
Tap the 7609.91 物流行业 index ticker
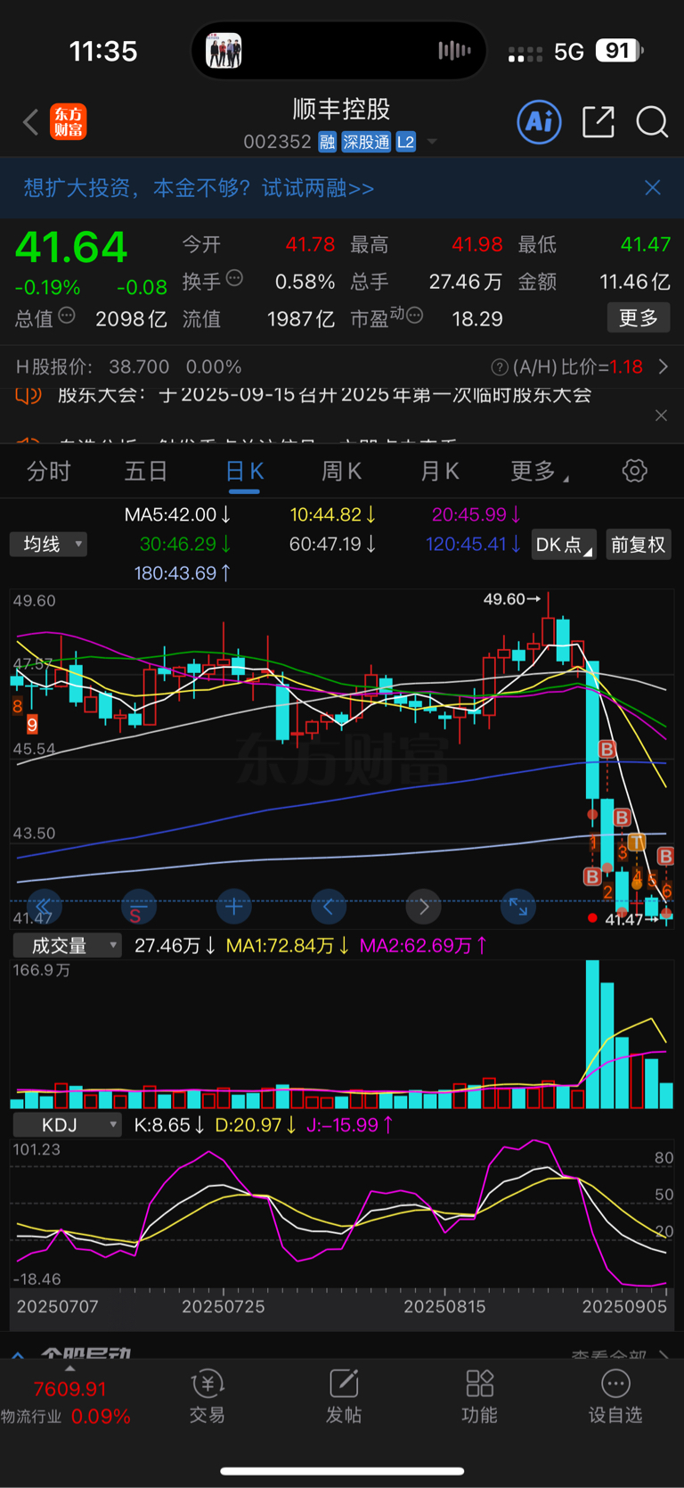click(x=69, y=1389)
